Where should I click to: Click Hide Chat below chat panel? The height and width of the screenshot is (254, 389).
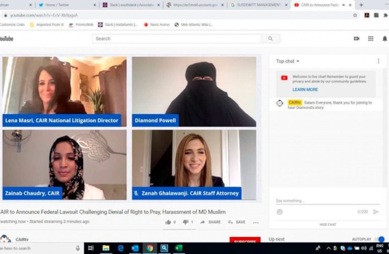click(x=327, y=225)
